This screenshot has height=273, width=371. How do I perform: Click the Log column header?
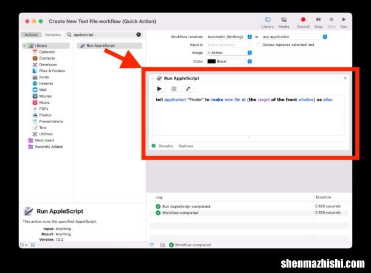(x=159, y=197)
